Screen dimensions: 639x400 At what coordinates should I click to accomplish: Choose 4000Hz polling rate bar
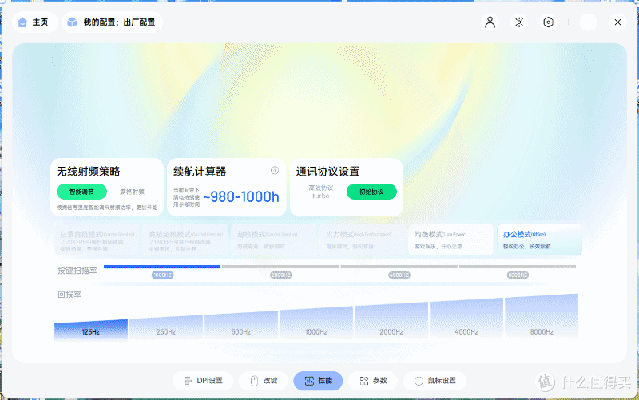[466, 319]
